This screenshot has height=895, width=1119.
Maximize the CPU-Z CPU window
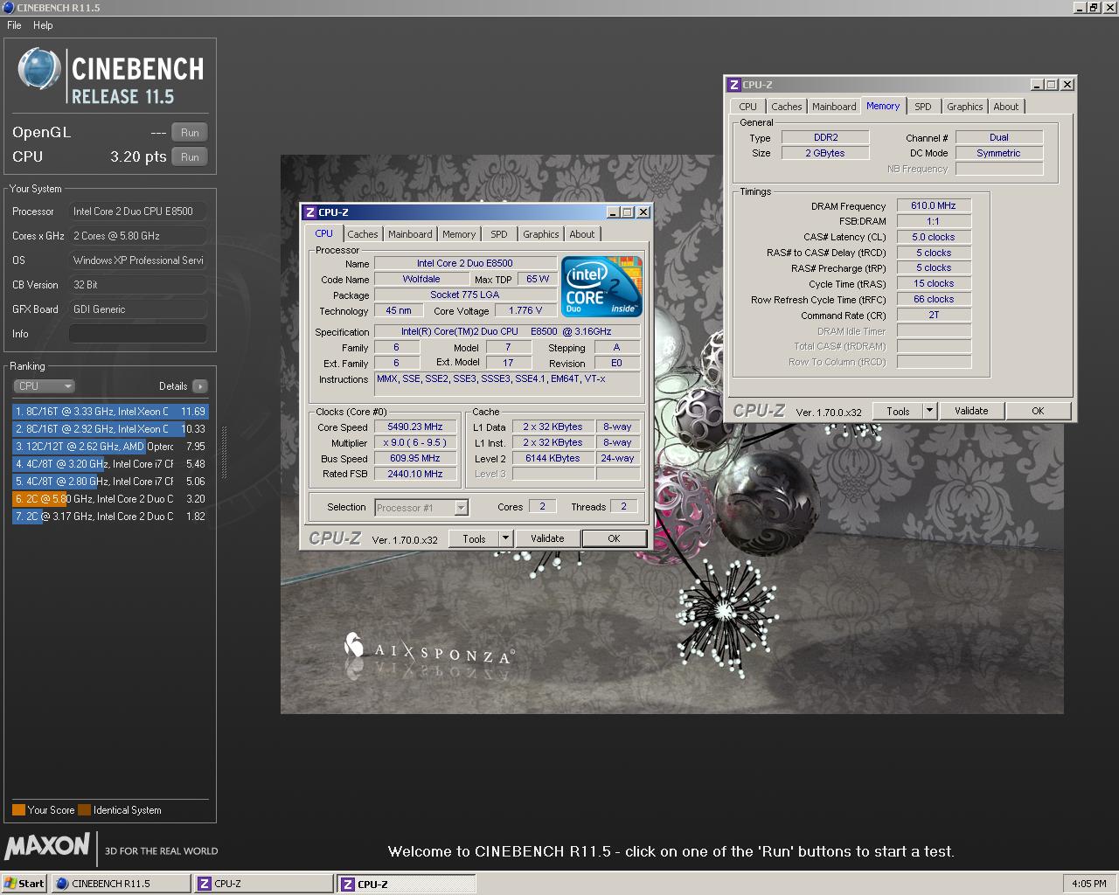click(628, 212)
